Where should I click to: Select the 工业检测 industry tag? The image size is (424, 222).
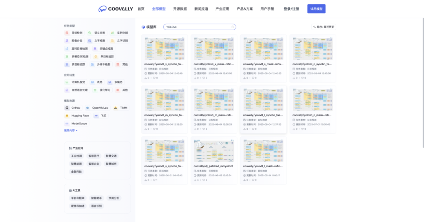click(76, 156)
